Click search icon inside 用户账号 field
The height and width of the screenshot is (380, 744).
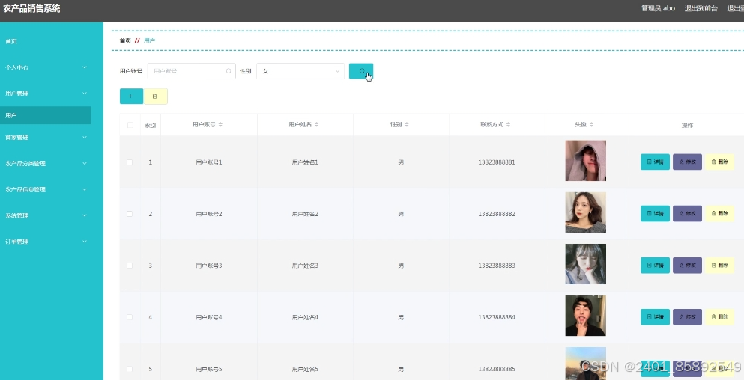[x=229, y=71]
